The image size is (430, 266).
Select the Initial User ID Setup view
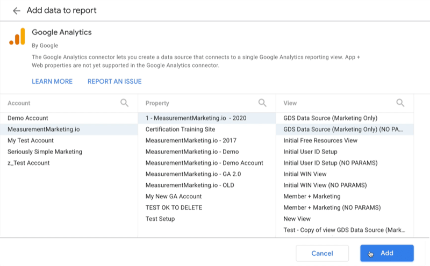click(x=345, y=152)
